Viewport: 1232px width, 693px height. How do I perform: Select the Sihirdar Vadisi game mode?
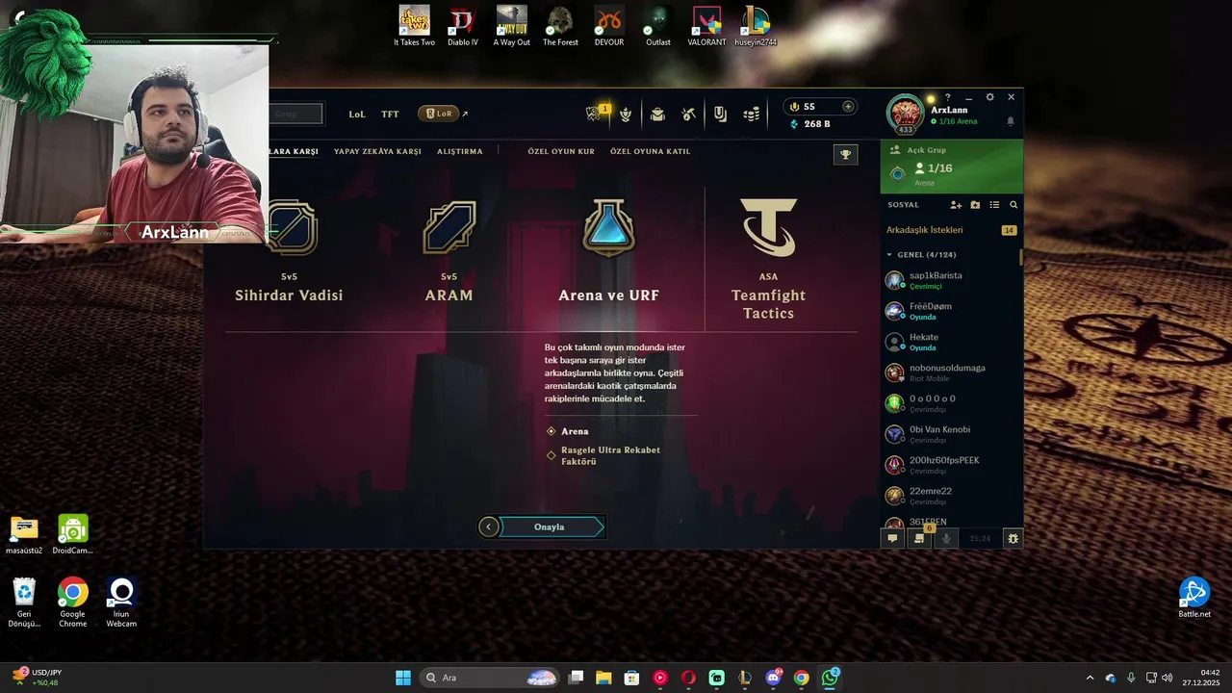(x=289, y=250)
